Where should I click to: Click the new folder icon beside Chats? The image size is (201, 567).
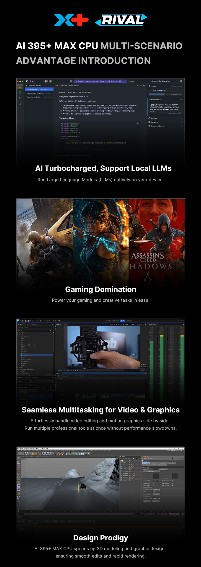46,81
